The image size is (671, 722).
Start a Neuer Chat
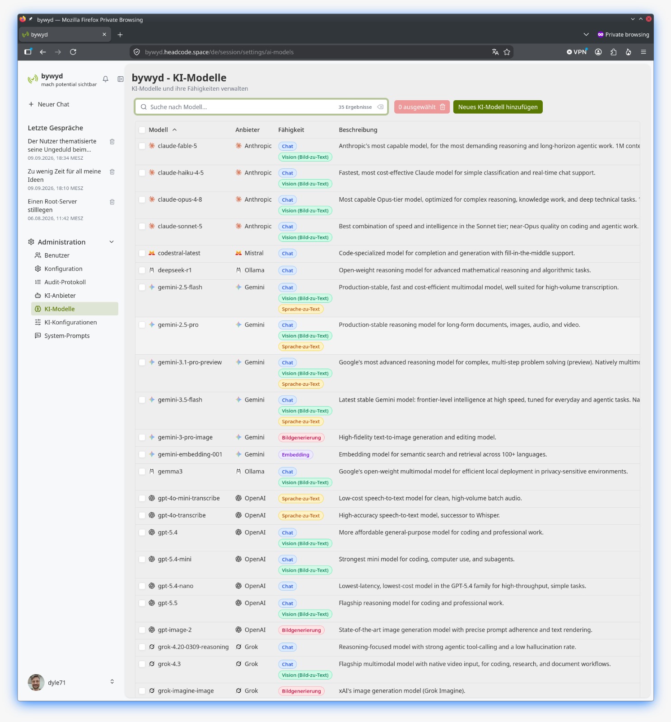[x=49, y=104]
